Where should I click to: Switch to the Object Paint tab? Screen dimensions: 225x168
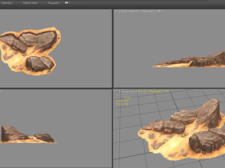[x=30, y=3]
